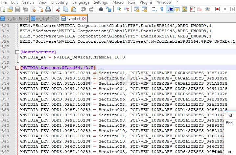The image size is (236, 155).
Task: Toggle synchronized vertical scrolling
Action: [136, 9]
